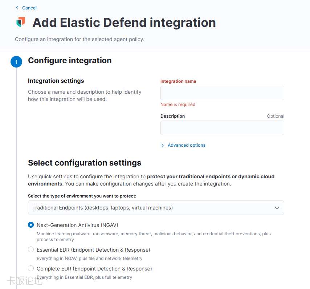Choose the Essential EDR radio option
The image size is (310, 289).
point(31,250)
